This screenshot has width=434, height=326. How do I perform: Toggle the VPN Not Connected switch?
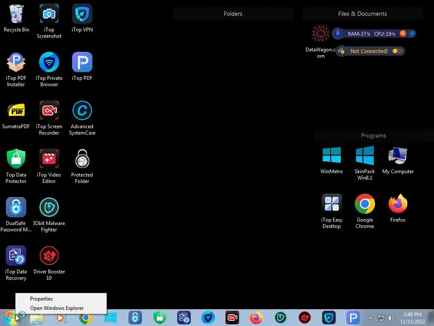point(398,51)
